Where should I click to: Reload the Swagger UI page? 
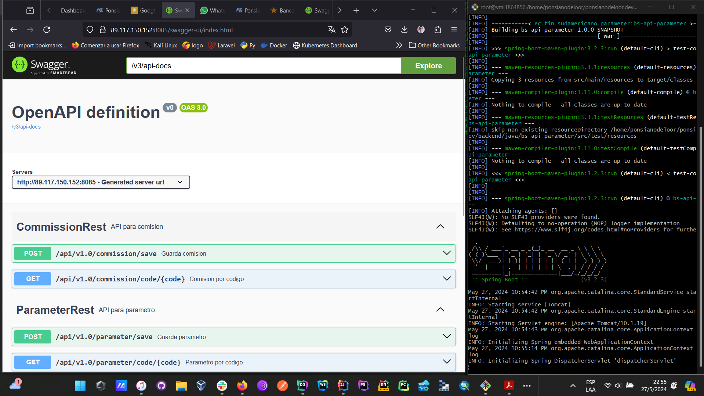[47, 30]
